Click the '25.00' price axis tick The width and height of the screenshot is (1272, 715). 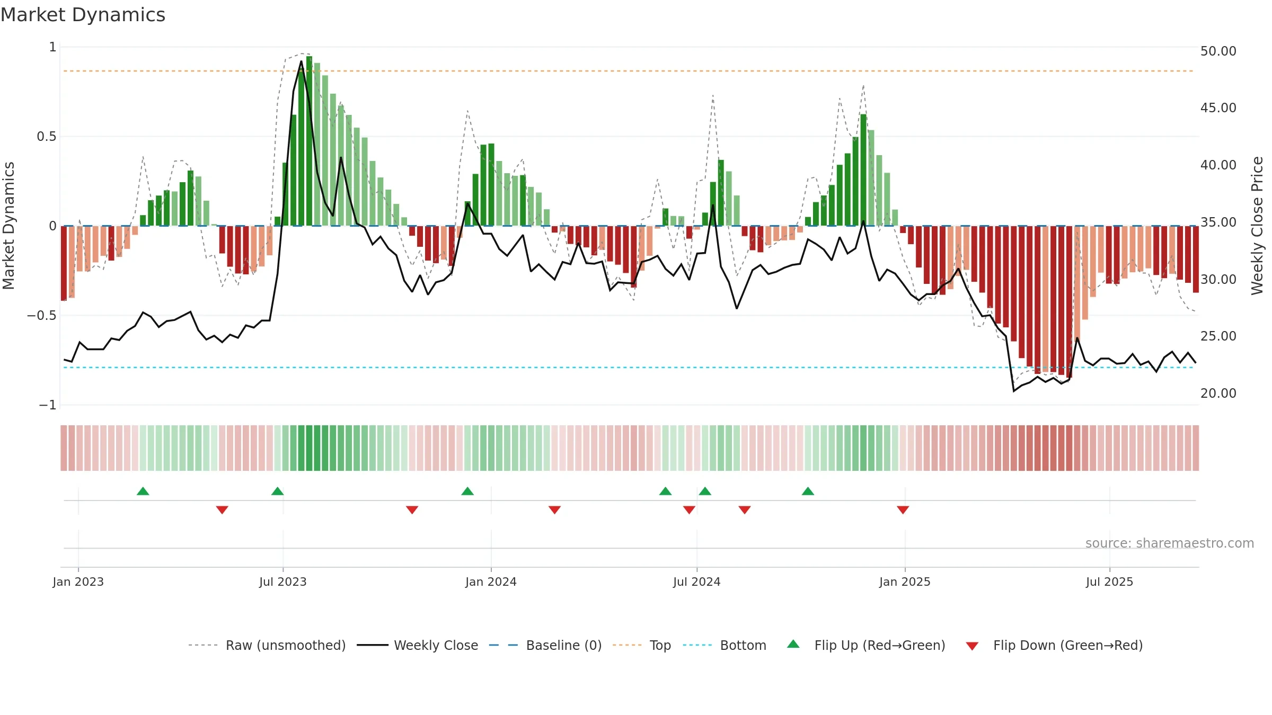tap(1218, 336)
